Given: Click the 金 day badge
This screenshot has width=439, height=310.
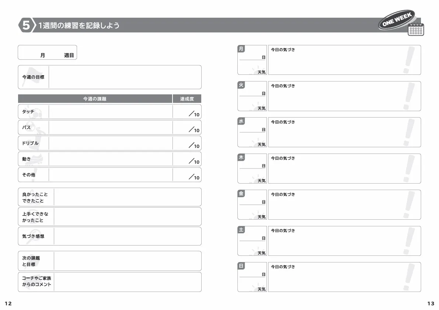Looking at the screenshot, I should (241, 194).
